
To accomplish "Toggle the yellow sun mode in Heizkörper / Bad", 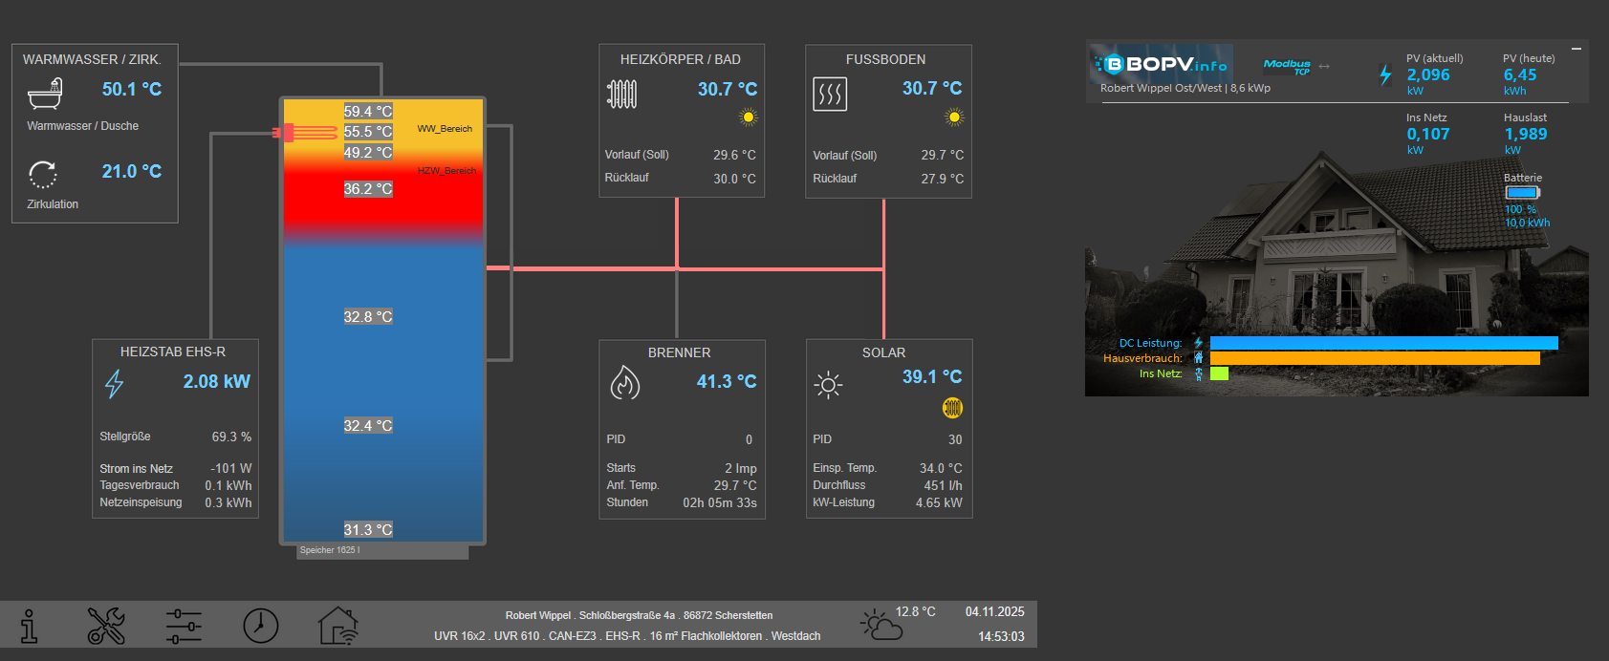I will (x=749, y=117).
